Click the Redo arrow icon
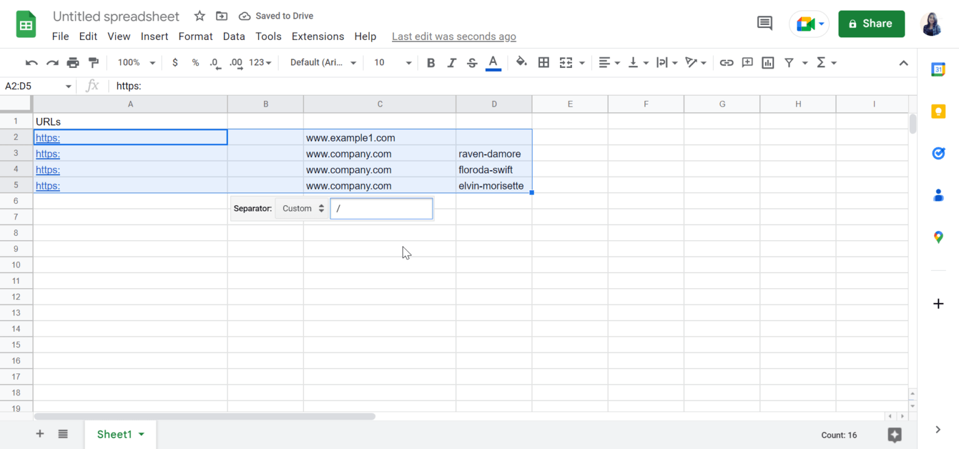The height and width of the screenshot is (449, 959). pos(52,62)
